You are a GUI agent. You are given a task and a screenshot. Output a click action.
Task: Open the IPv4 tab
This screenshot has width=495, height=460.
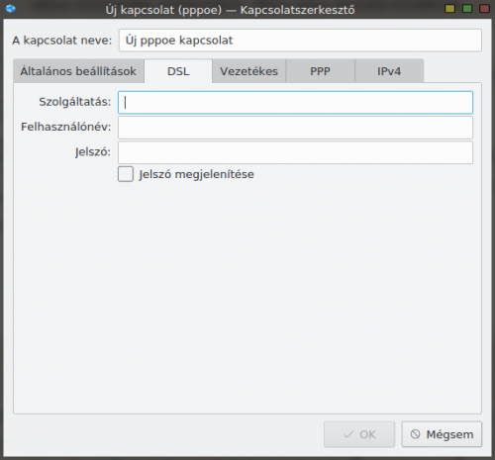point(389,71)
